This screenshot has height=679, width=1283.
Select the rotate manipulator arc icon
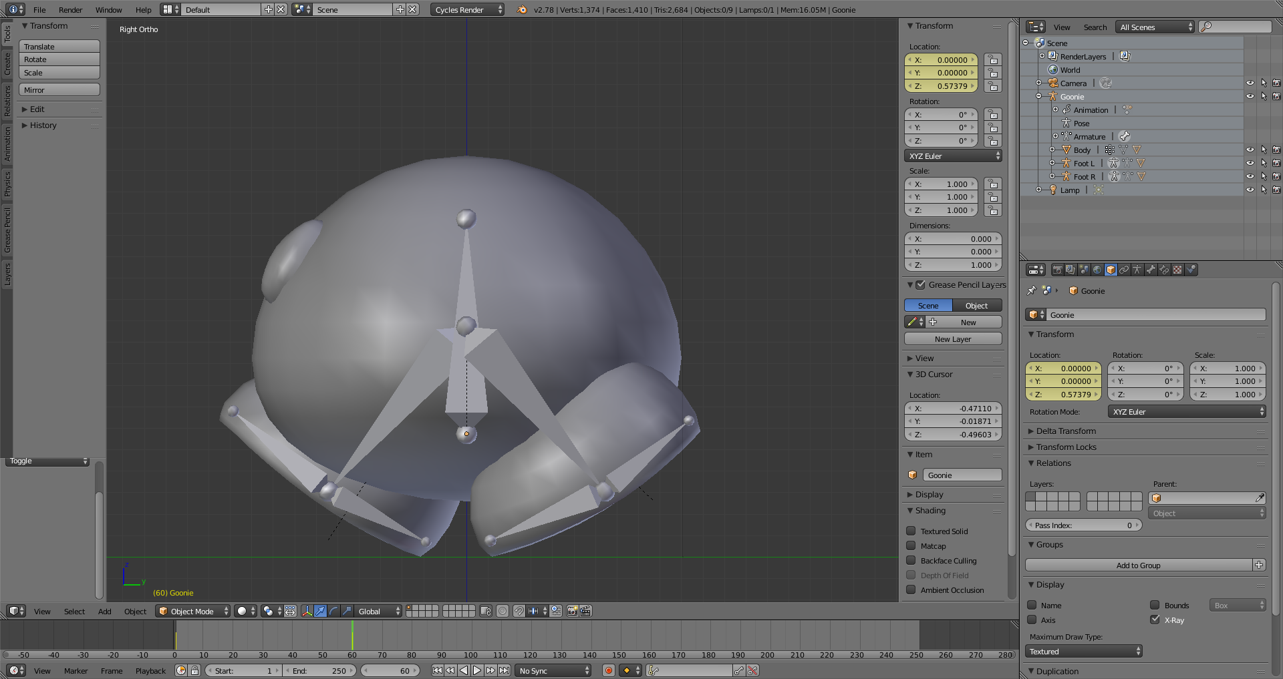333,611
